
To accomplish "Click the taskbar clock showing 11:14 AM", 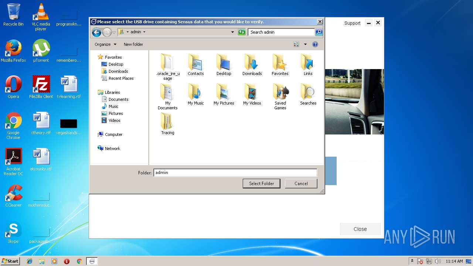I will [454, 261].
